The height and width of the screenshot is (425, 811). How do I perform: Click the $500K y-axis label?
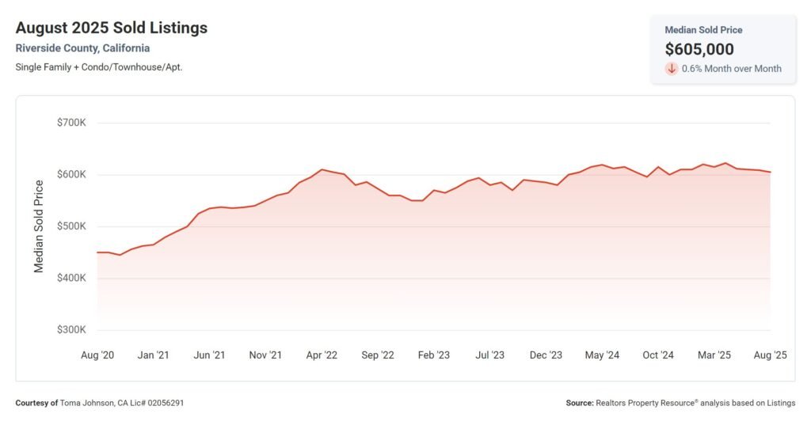pyautogui.click(x=71, y=226)
